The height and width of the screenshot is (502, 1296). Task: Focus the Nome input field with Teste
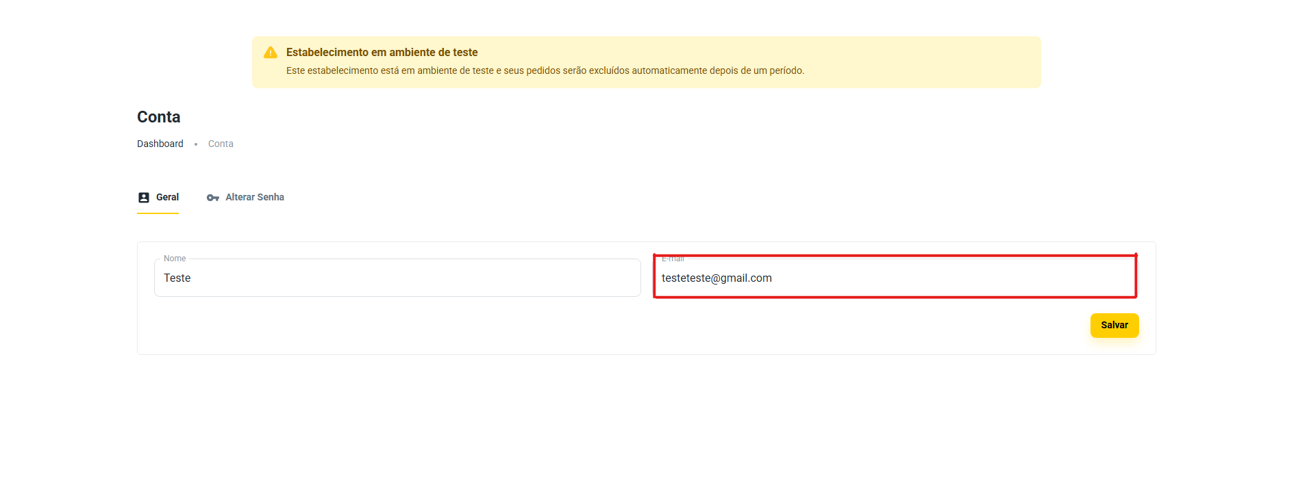point(397,278)
